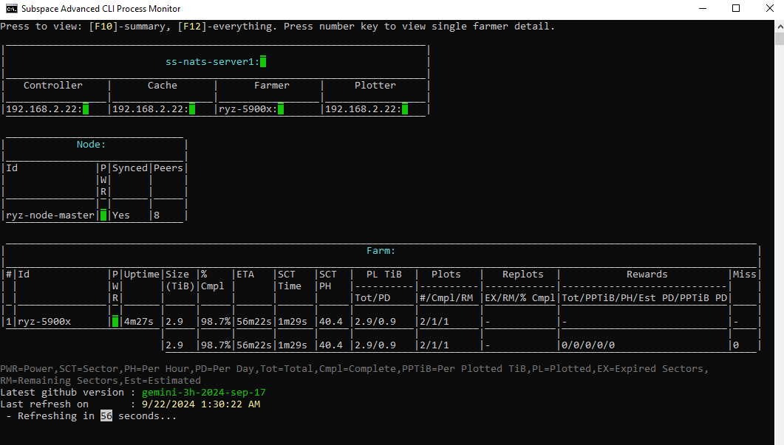This screenshot has width=784, height=445.
Task: Click green status block of Farmer ryz-5900x
Action: pyautogui.click(x=281, y=109)
